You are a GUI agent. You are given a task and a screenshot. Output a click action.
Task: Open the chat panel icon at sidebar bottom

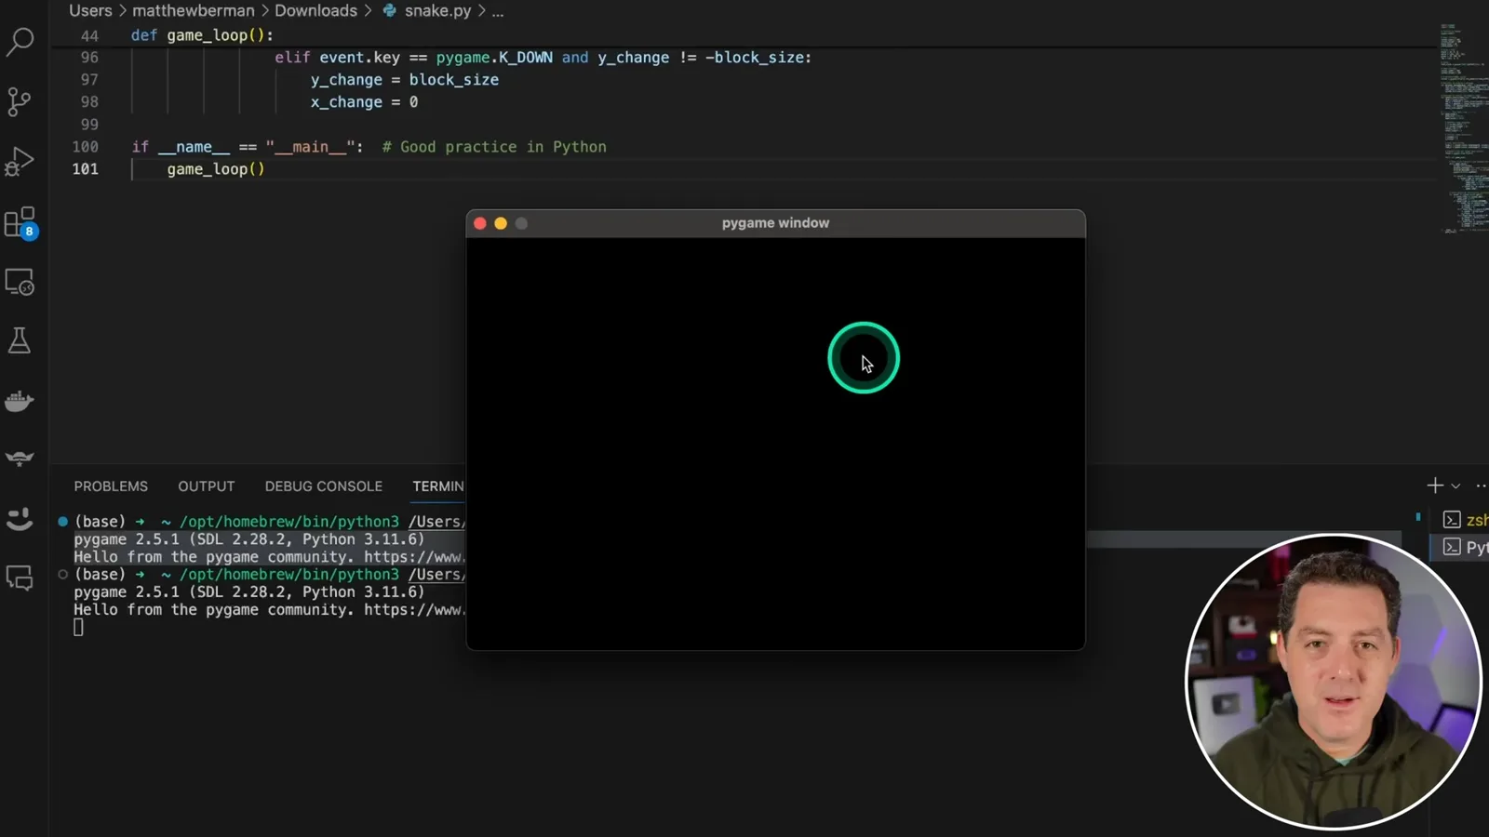(x=20, y=578)
